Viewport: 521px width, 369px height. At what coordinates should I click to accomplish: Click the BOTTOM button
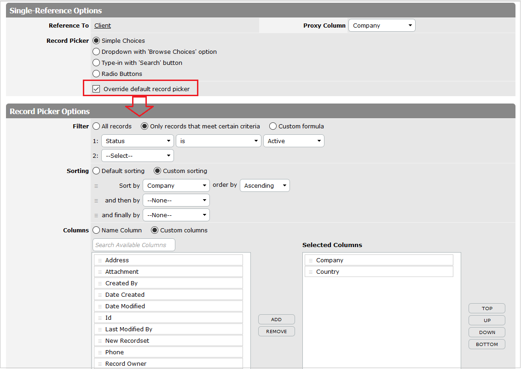tap(487, 344)
